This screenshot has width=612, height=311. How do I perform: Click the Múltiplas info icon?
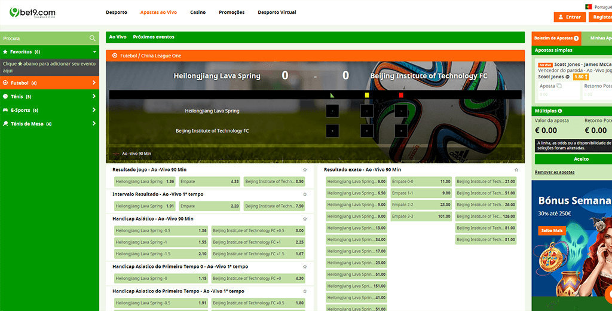pyautogui.click(x=560, y=111)
